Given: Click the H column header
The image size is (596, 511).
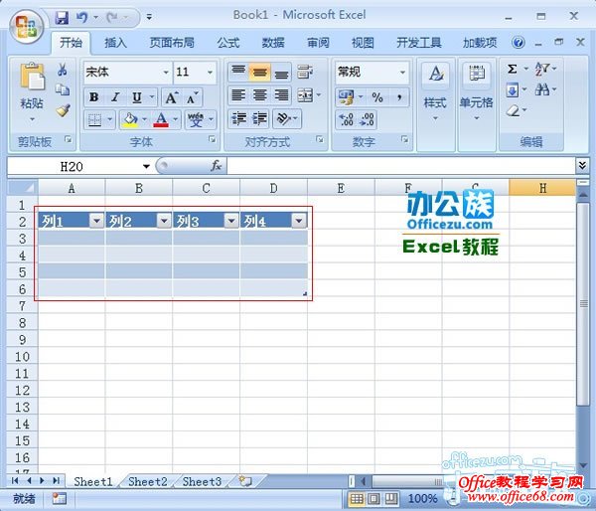Looking at the screenshot, I should pyautogui.click(x=542, y=188).
